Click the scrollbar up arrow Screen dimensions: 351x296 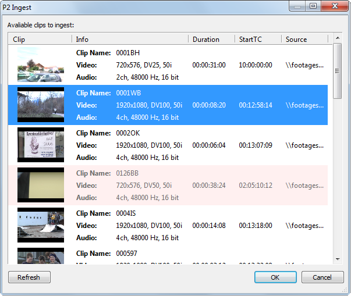coord(338,38)
